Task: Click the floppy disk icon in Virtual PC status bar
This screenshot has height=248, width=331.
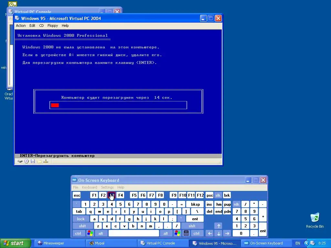Action: [33, 161]
